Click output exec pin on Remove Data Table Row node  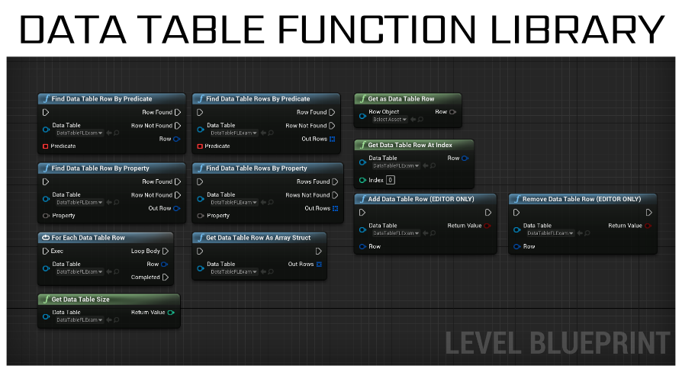(648, 212)
